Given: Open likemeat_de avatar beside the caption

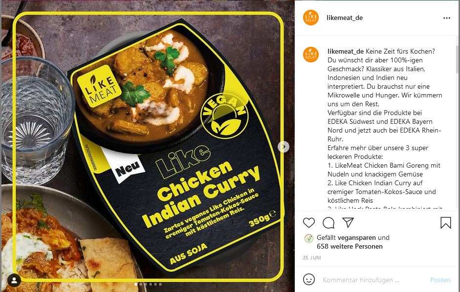Looking at the screenshot, I should click(x=311, y=55).
